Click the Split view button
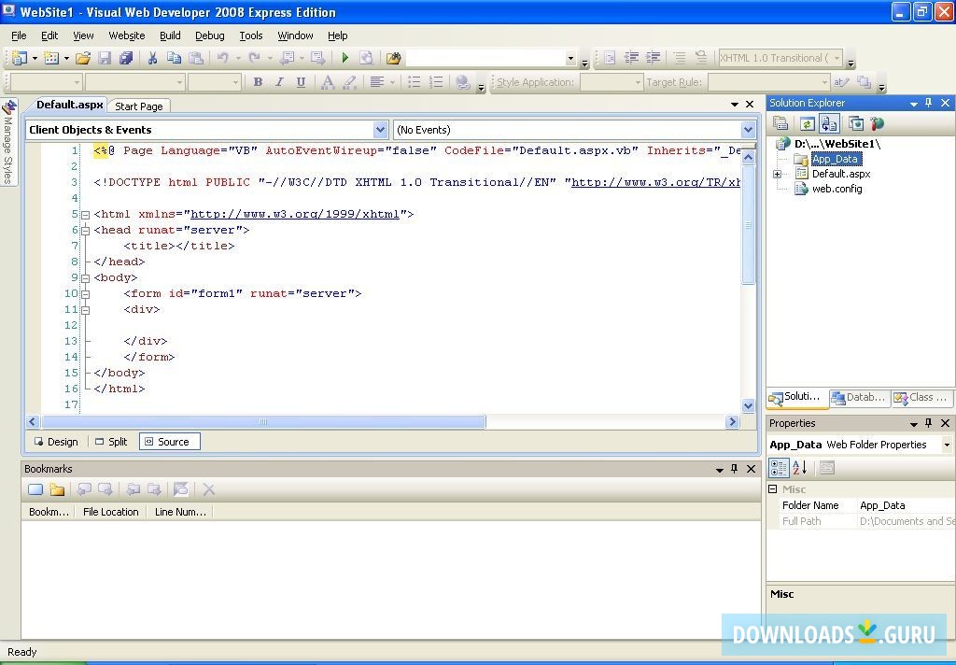The width and height of the screenshot is (956, 665). click(110, 441)
